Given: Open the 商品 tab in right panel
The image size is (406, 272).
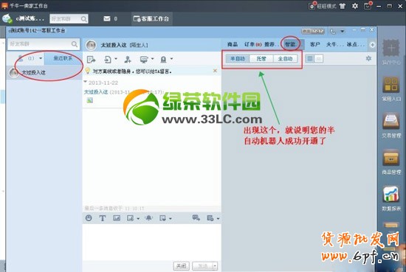Looking at the screenshot, I should click(233, 44).
